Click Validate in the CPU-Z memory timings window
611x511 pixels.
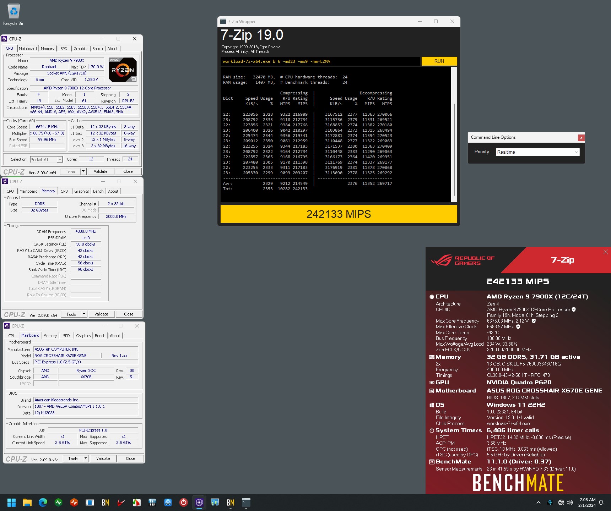[x=101, y=314]
